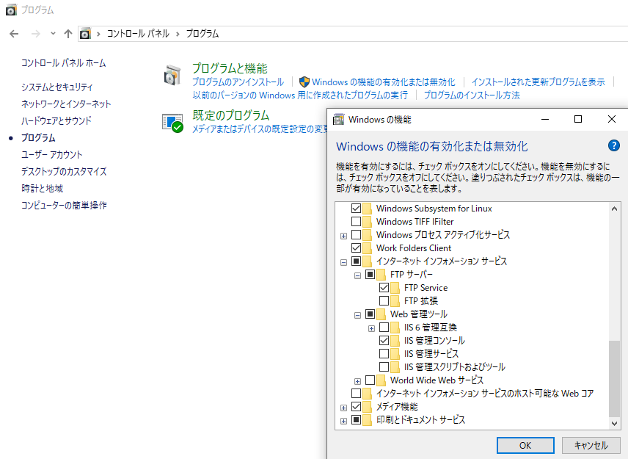628x459 pixels.
Task: Click the キャンセル button
Action: pyautogui.click(x=591, y=445)
